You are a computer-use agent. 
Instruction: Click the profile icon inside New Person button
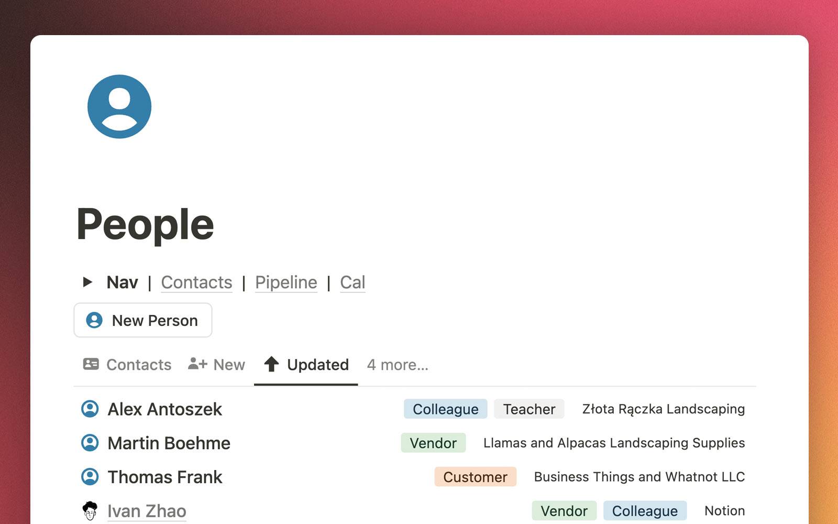tap(94, 320)
